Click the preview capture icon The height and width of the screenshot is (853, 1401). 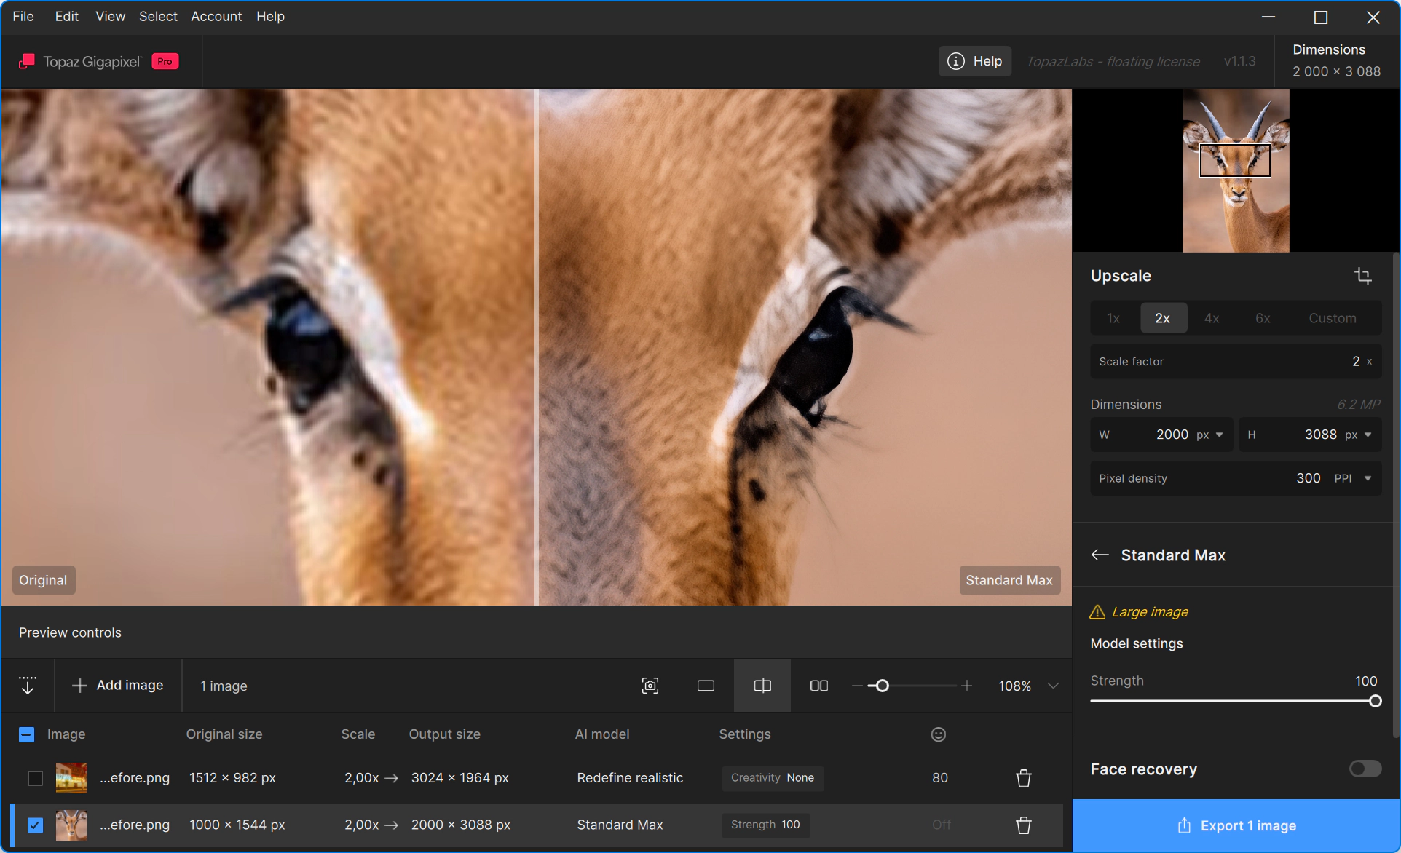point(650,686)
